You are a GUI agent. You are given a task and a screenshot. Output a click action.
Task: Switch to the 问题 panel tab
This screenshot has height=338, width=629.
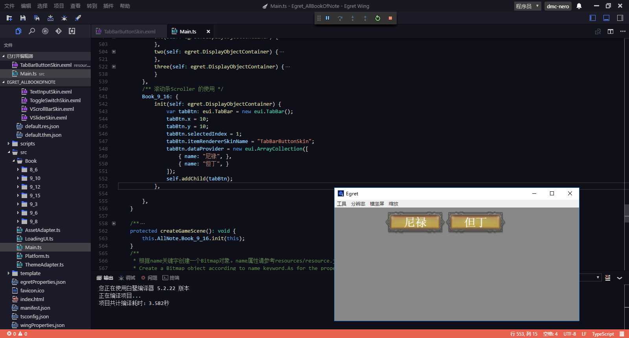click(149, 278)
